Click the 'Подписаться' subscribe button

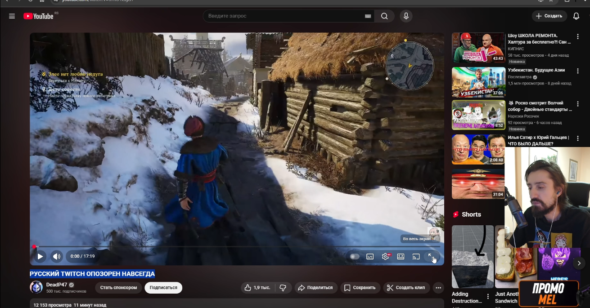coord(163,288)
